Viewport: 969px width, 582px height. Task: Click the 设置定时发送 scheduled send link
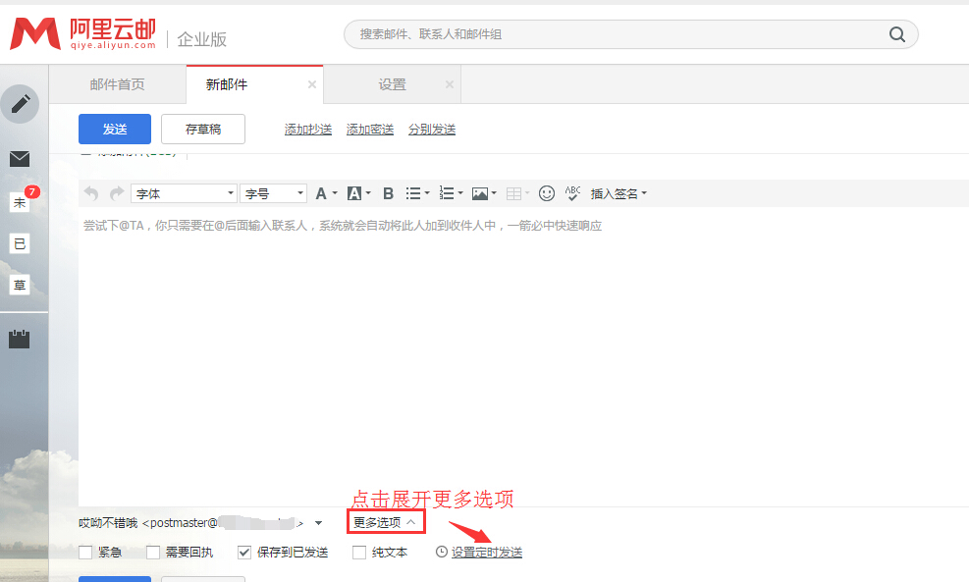[x=486, y=553]
